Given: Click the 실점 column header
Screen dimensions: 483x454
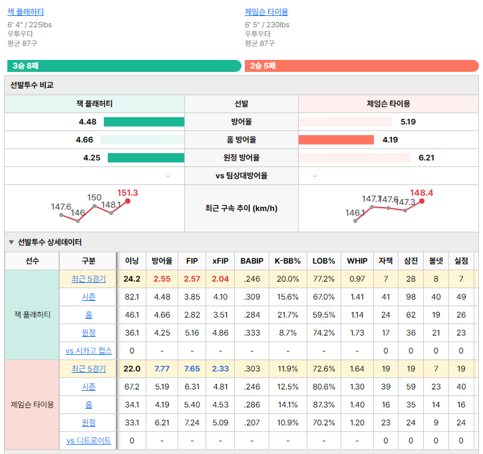Looking at the screenshot, I should 461,261.
